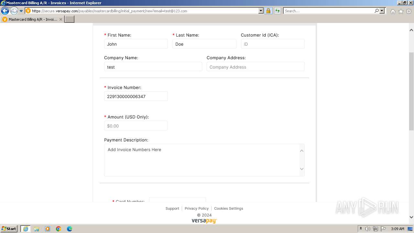Open the network tray icon
Image resolution: width=414 pixels, height=233 pixels.
coord(376,229)
